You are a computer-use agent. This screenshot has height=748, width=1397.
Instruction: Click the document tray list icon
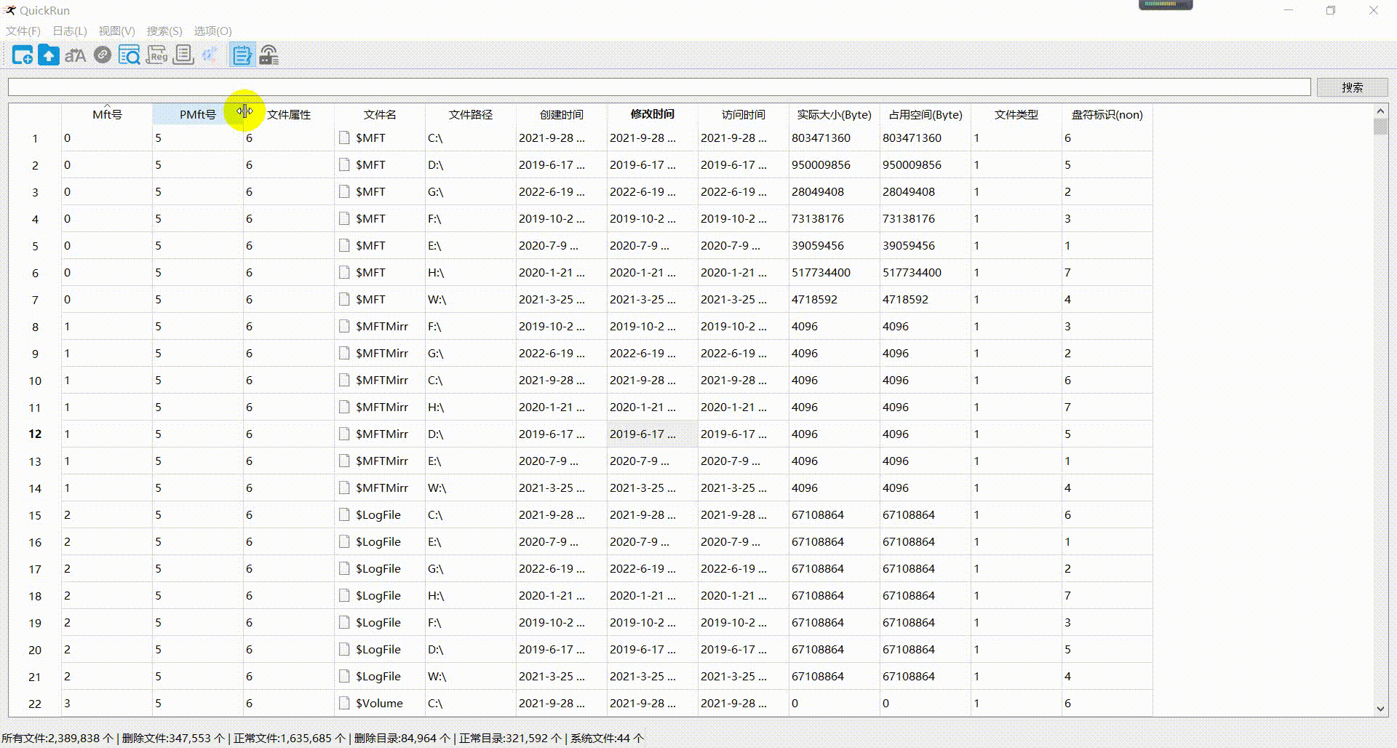[x=183, y=55]
